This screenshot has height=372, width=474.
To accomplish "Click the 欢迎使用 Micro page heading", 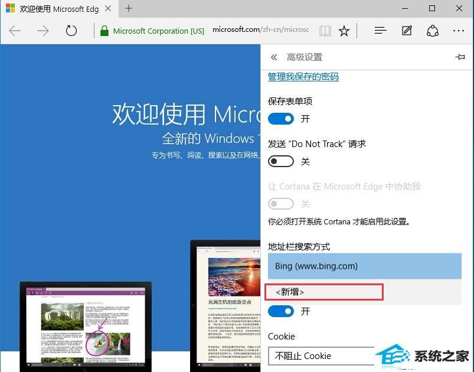I will [186, 114].
